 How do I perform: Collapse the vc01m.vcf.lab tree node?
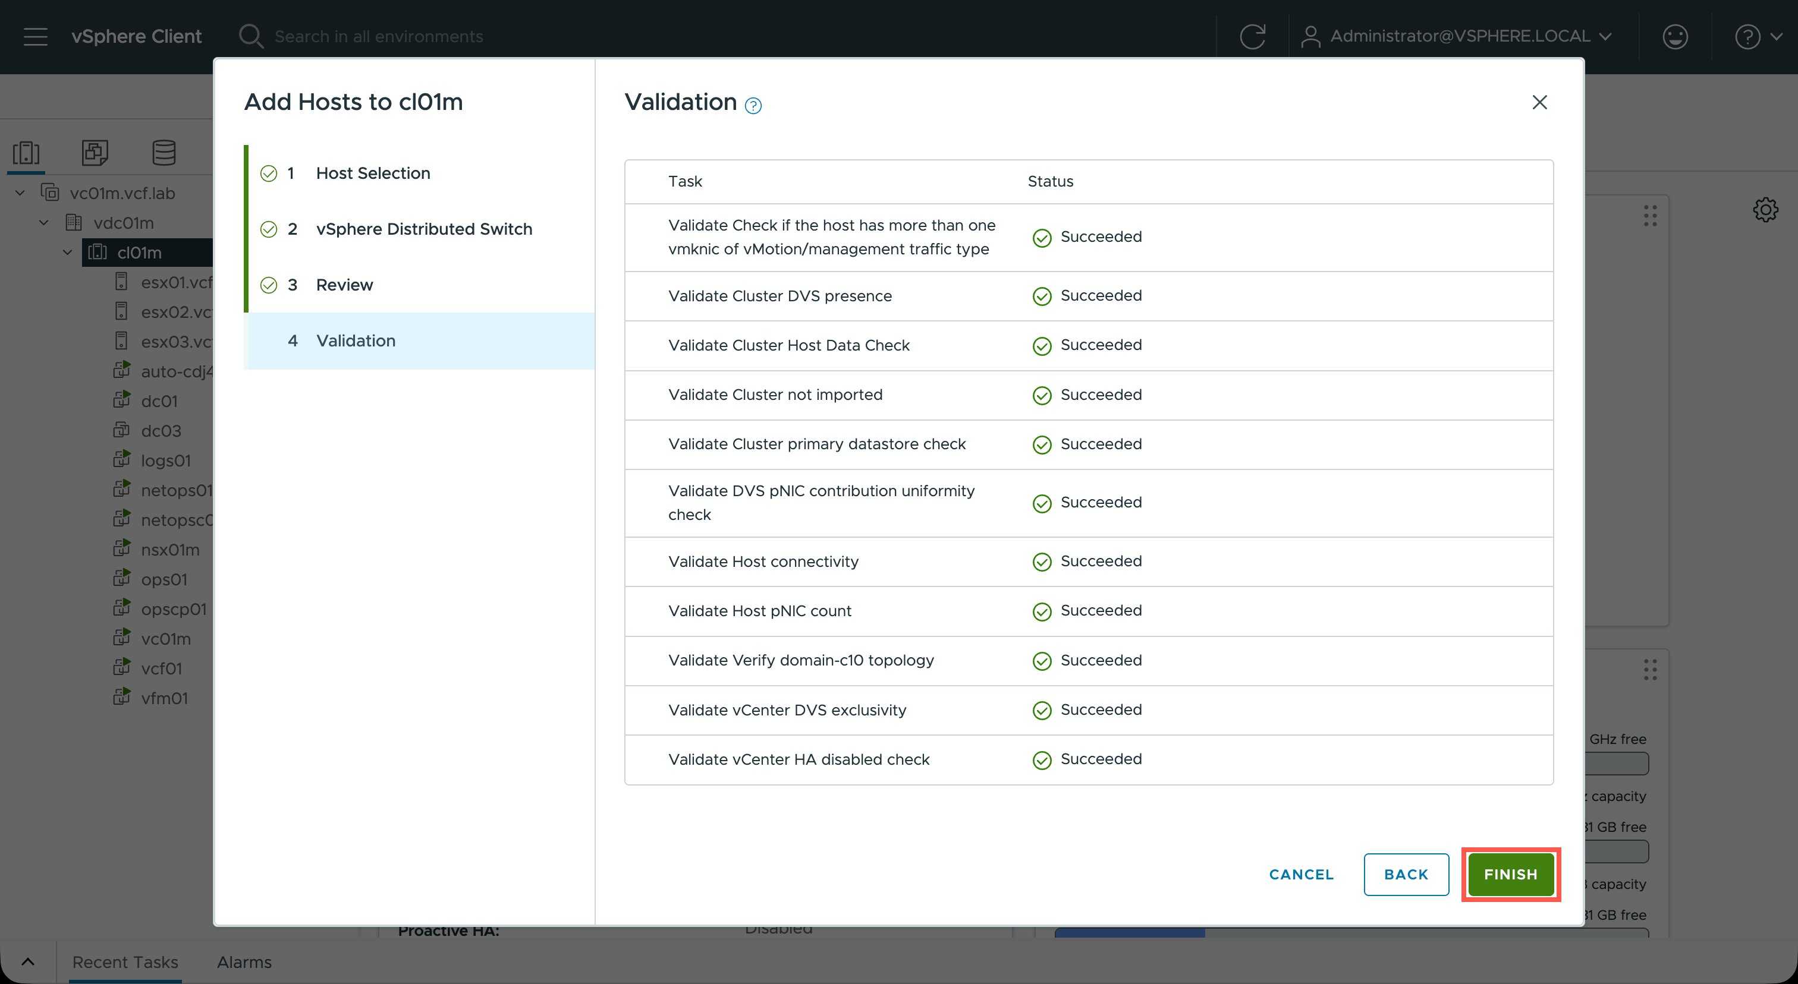click(x=20, y=193)
